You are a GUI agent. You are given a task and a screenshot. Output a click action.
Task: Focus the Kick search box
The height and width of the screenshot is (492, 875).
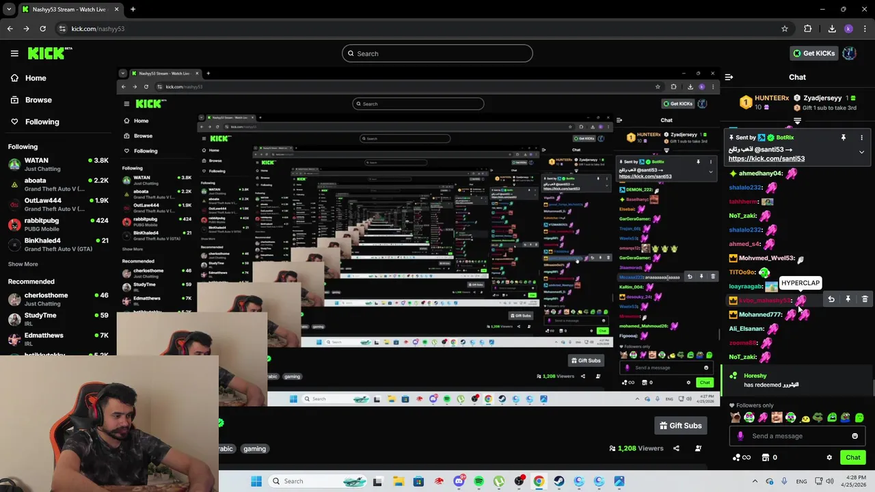click(437, 53)
